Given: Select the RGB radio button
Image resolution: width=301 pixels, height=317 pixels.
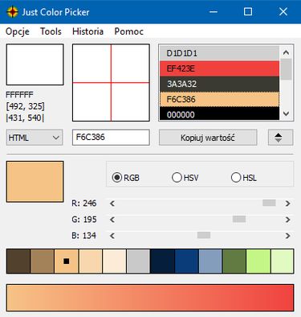Looking at the screenshot, I should 126,178.
